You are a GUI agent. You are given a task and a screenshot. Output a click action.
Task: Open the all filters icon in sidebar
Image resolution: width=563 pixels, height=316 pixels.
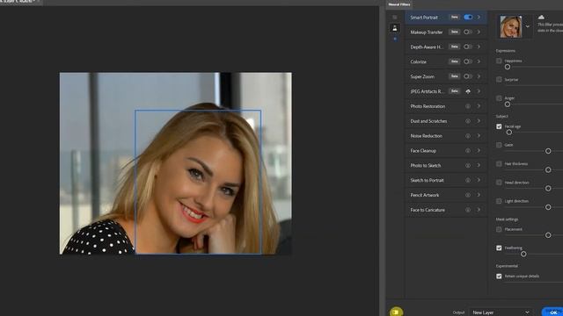(x=395, y=18)
